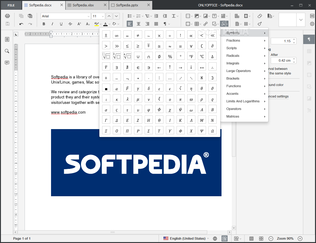Toggle Bold formatting

[x=44, y=24]
